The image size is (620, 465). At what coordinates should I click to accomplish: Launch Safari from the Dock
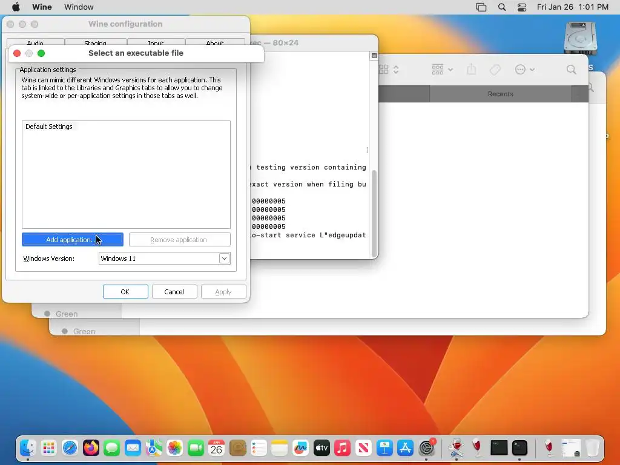[70, 448]
